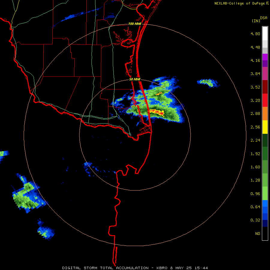This screenshot has width=270, height=270.
Task: Pick the darkest green swatch beside 2.24
Action: coord(265,140)
